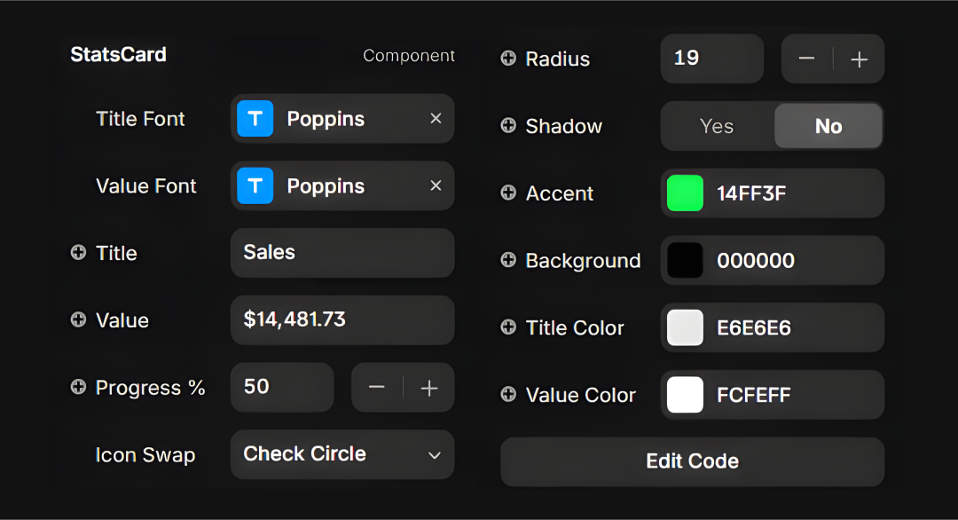Screen dimensions: 958x520
Task: Remove the Value Font Poppins selection
Action: (436, 186)
